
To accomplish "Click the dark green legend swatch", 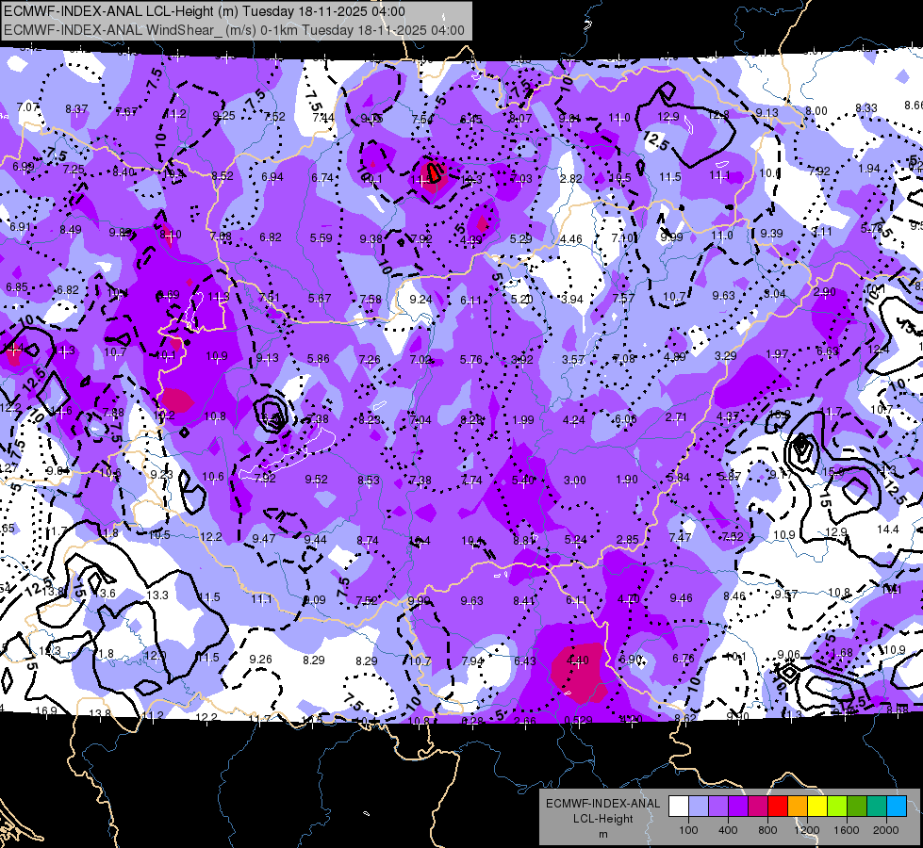I will (x=857, y=807).
